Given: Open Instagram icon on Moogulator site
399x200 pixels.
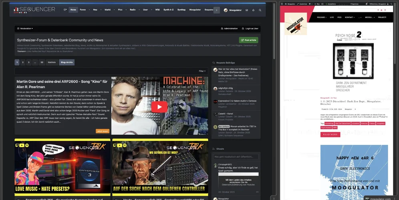Looking at the screenshot, I should pyautogui.click(x=385, y=10).
